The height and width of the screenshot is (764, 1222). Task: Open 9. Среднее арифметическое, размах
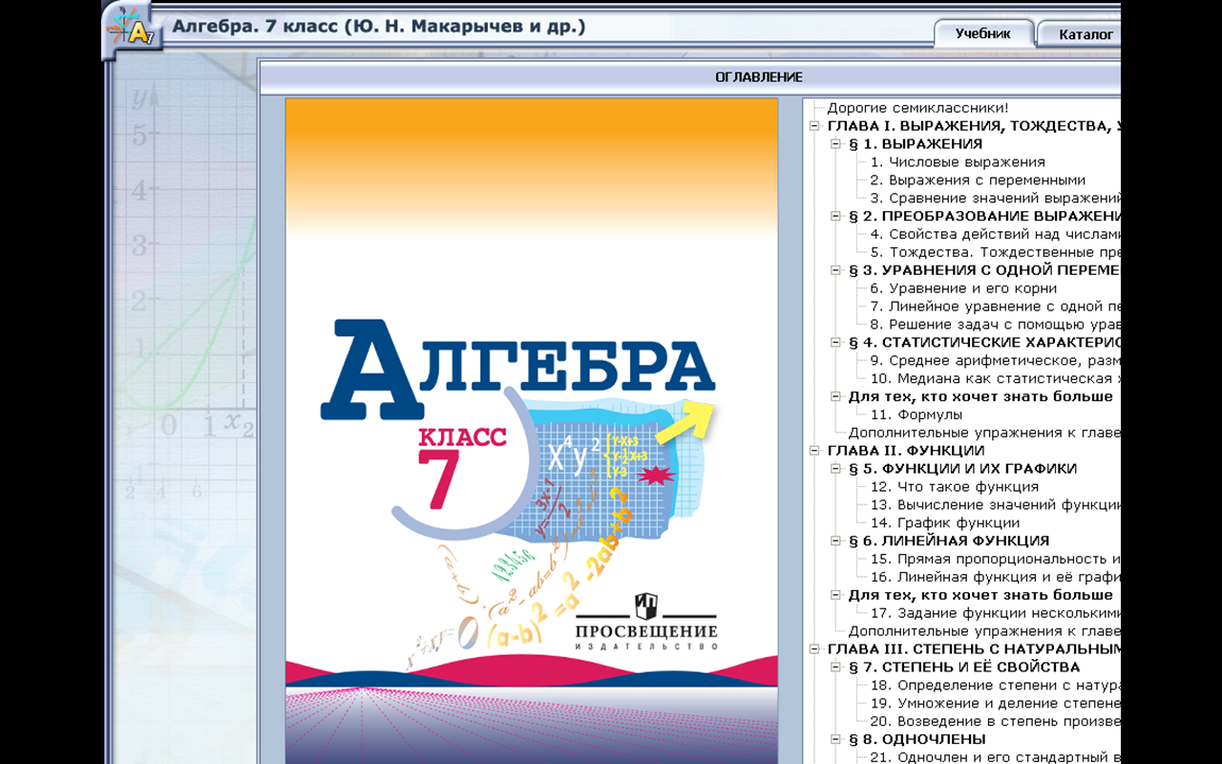coord(995,361)
